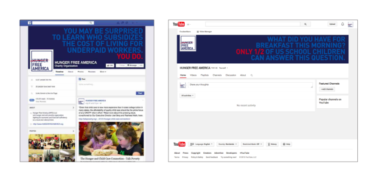The height and width of the screenshot is (192, 368).
Task: Click the Write something post field
Action: [x=111, y=85]
